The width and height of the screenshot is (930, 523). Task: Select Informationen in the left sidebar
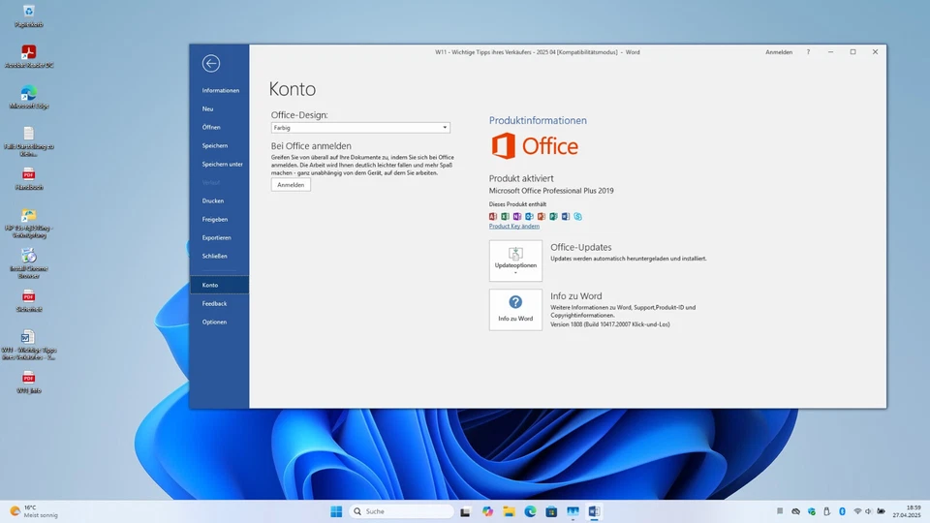(x=221, y=90)
